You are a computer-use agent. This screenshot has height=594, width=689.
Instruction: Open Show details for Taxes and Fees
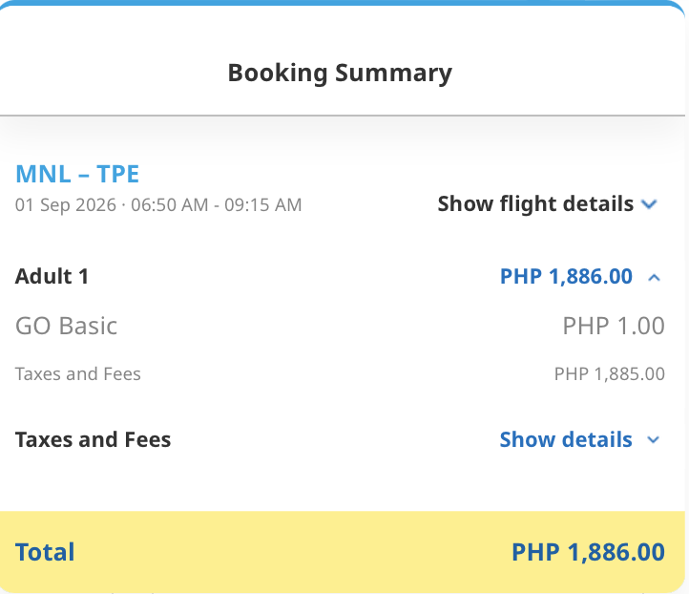579,439
